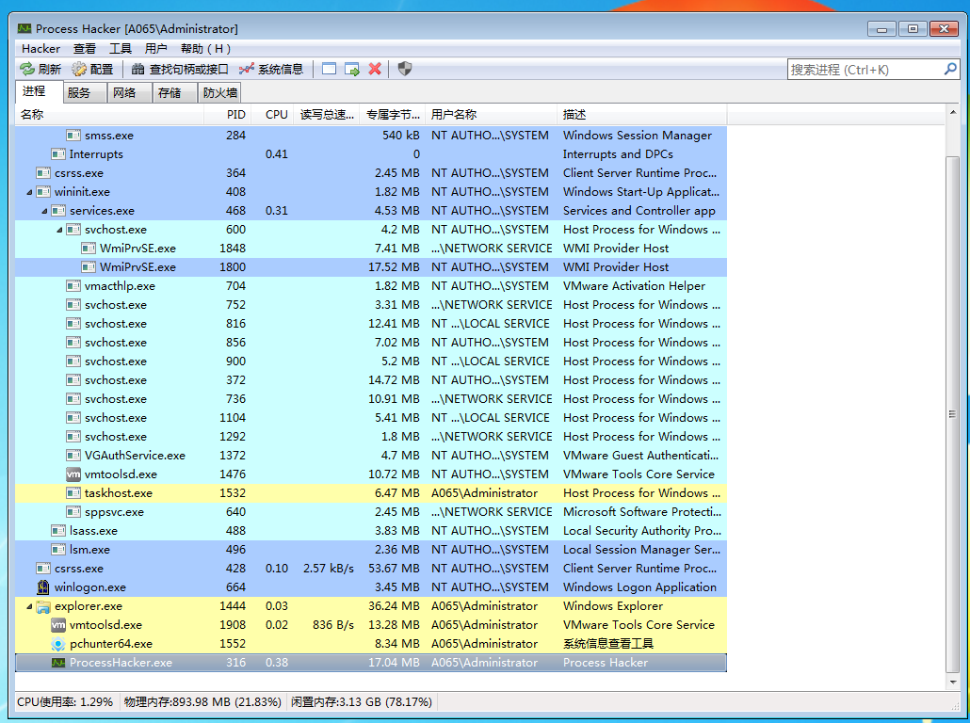The width and height of the screenshot is (970, 723).
Task: Click the 53.67 MB private bytes cell
Action: [x=394, y=569]
